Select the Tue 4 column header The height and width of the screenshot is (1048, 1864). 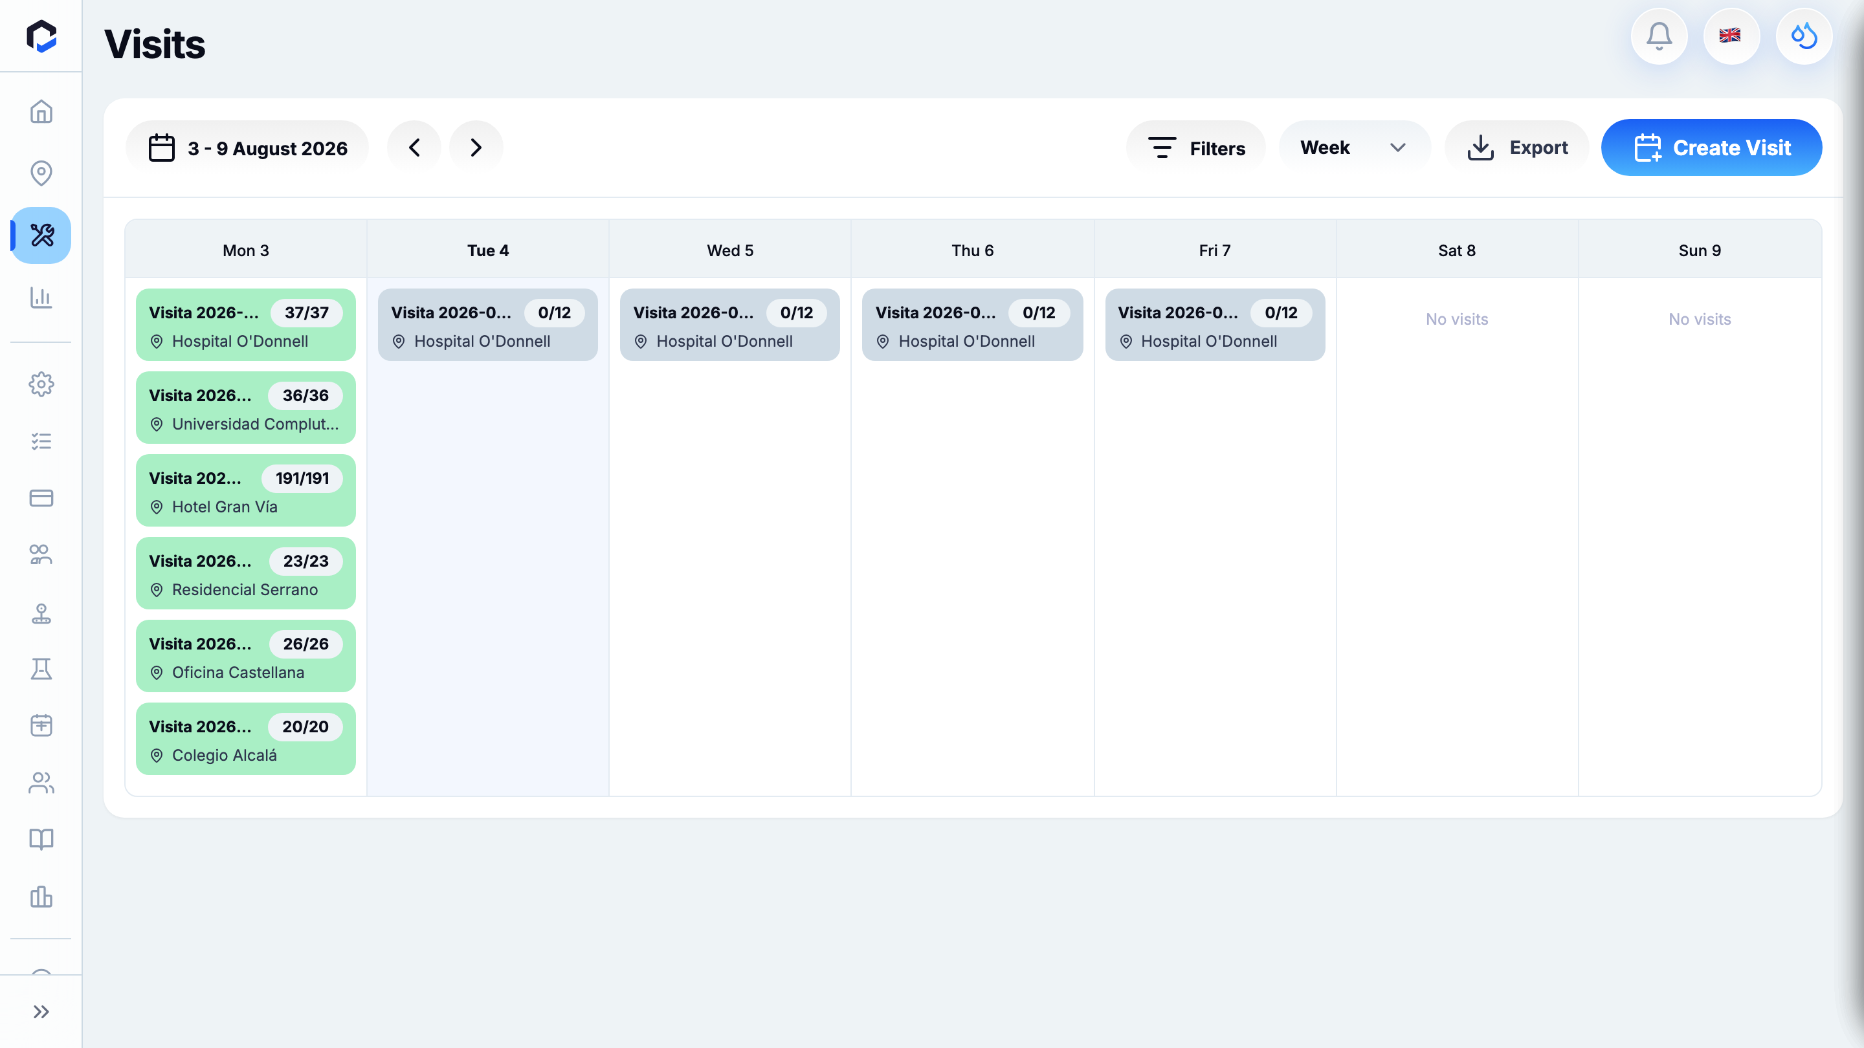(488, 250)
